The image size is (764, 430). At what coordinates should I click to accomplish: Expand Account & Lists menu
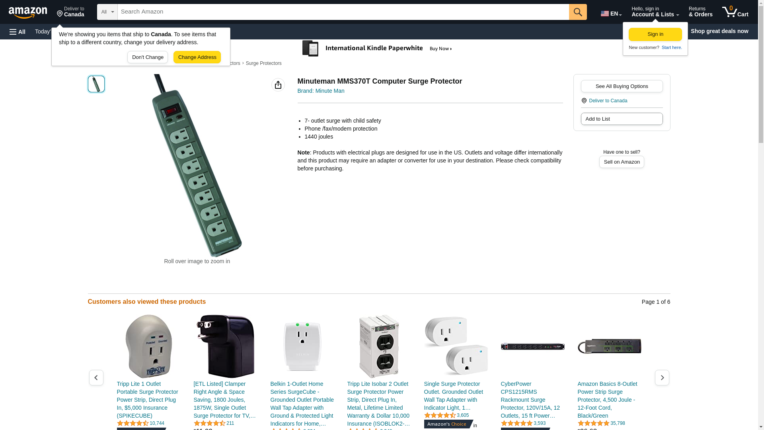655,12
